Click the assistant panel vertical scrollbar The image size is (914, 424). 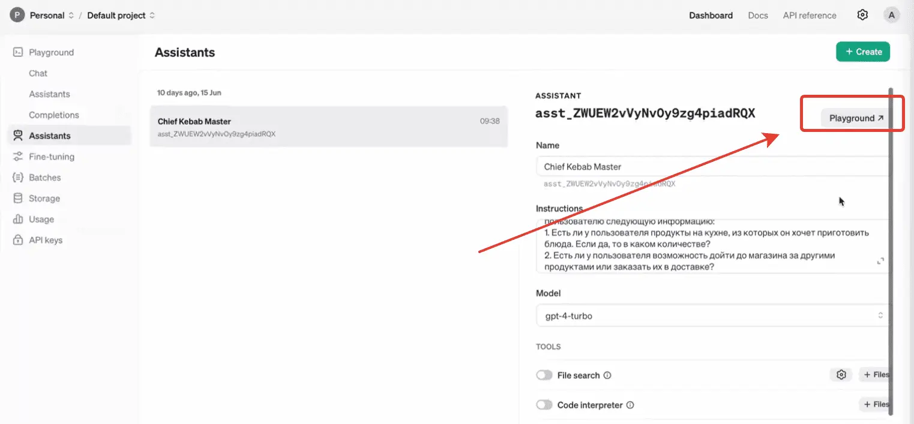pos(891,252)
